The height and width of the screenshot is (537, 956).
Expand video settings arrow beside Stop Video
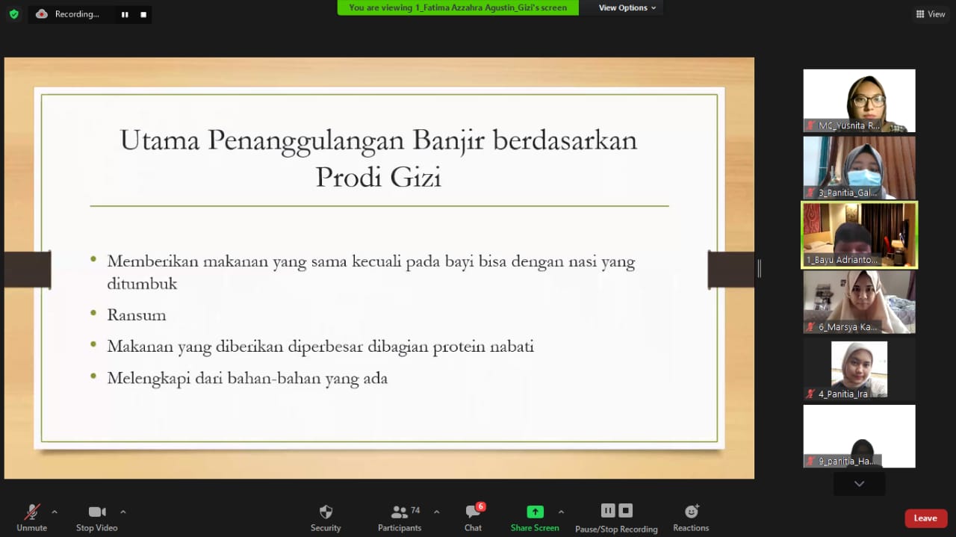coord(123,512)
